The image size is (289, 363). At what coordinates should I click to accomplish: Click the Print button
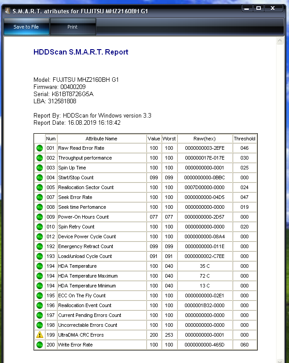point(72,27)
